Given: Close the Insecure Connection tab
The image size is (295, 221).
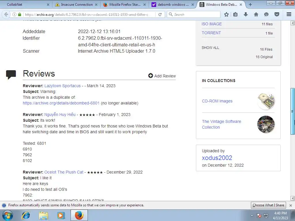Looking at the screenshot, I should tap(96, 5).
